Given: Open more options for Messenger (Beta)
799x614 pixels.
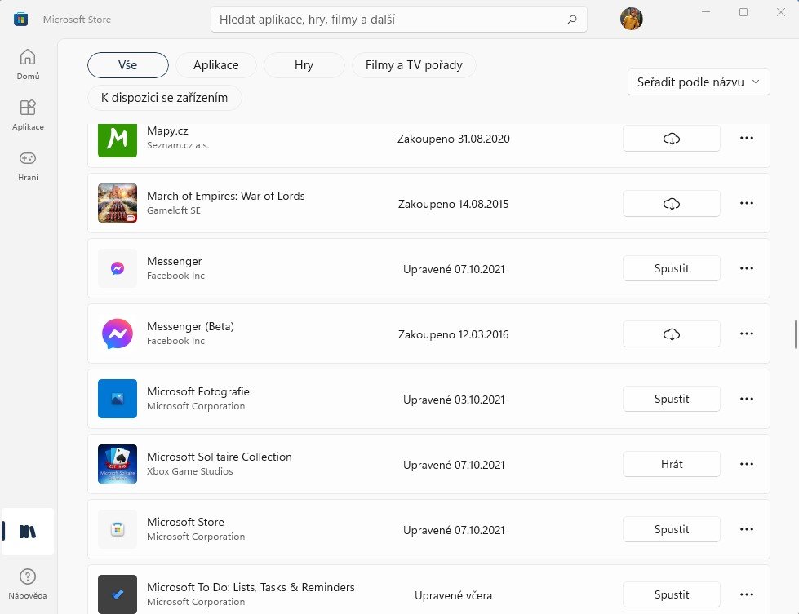Looking at the screenshot, I should [747, 334].
